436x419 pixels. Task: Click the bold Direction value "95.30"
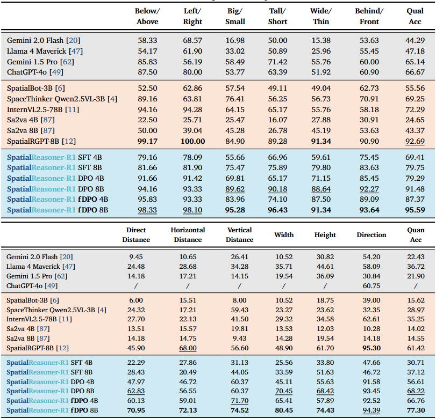pyautogui.click(x=371, y=348)
